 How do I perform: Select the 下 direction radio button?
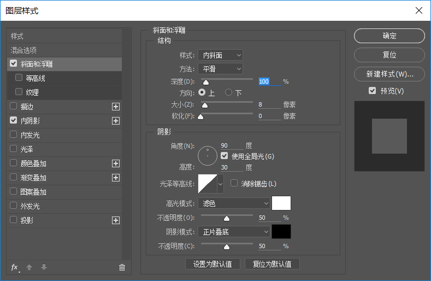pyautogui.click(x=228, y=93)
